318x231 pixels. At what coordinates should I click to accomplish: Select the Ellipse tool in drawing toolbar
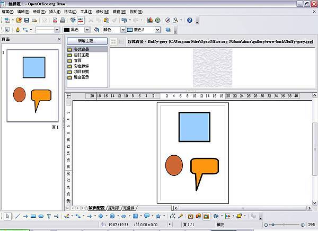coord(41,216)
